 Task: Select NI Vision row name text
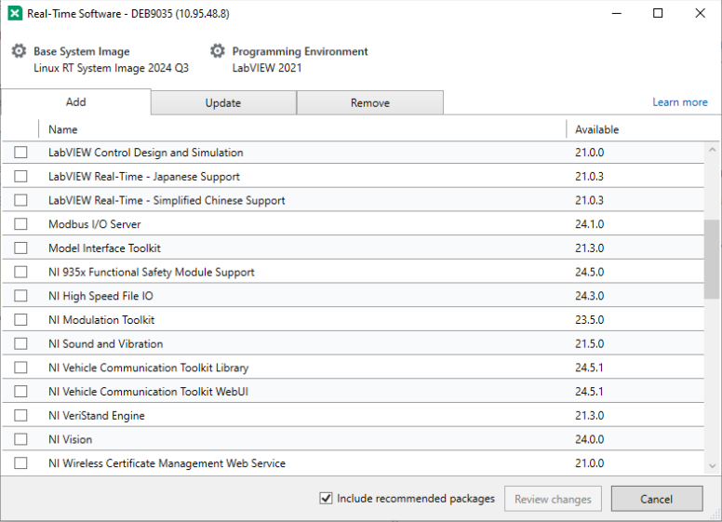pyautogui.click(x=70, y=439)
